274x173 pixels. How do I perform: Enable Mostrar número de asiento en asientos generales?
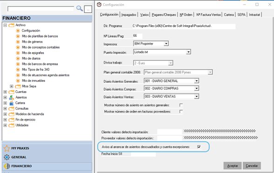(181, 105)
